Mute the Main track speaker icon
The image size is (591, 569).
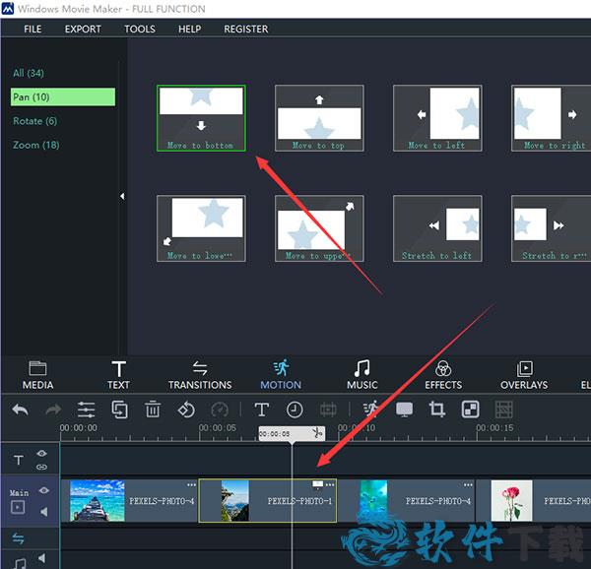(x=43, y=511)
